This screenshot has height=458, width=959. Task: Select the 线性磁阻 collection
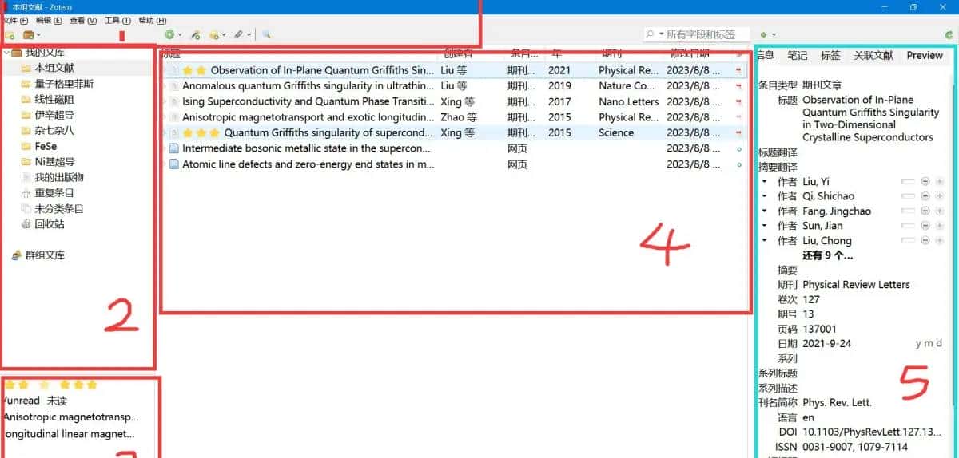click(x=54, y=100)
